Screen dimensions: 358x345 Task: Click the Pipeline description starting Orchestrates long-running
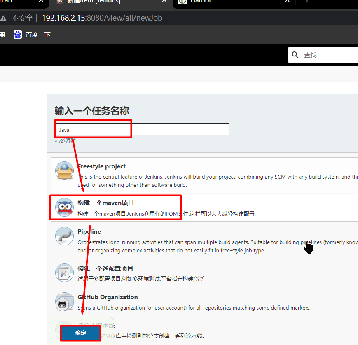218,247
